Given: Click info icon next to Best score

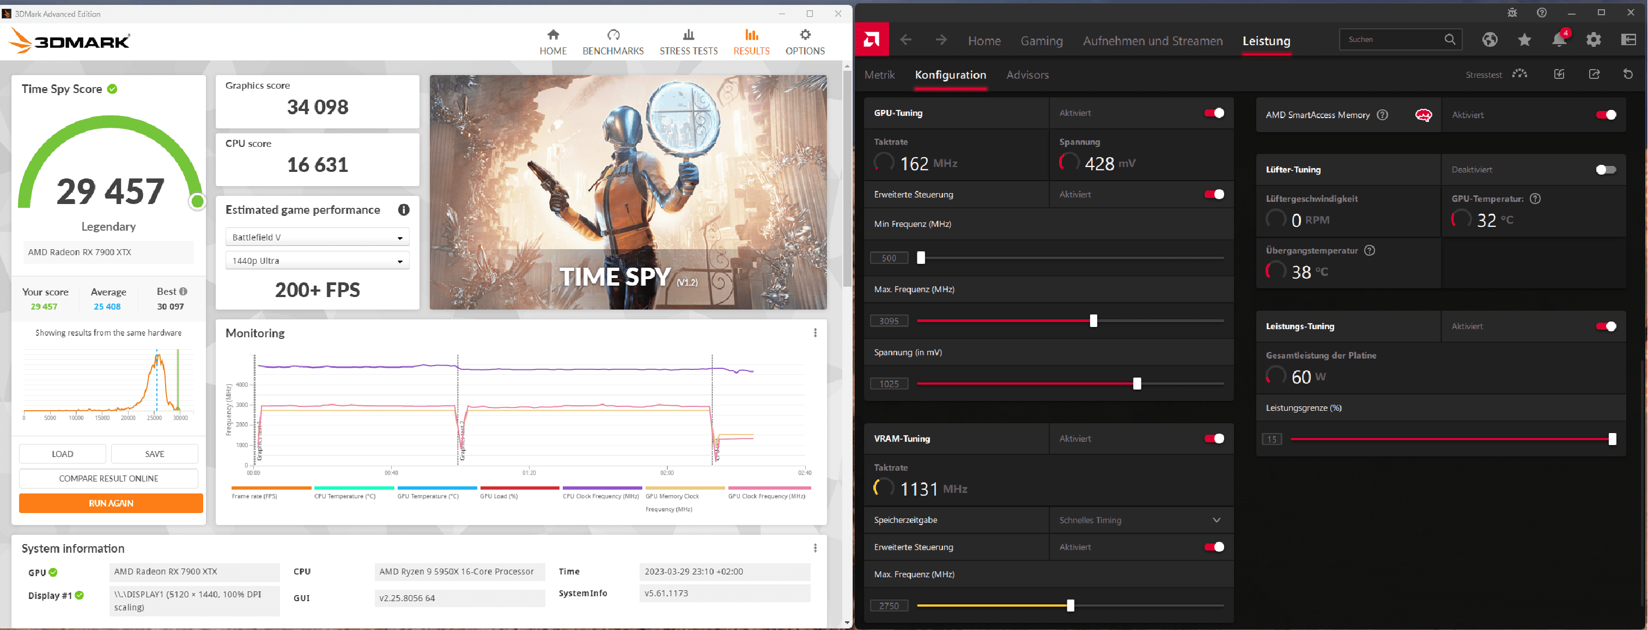Looking at the screenshot, I should point(184,292).
